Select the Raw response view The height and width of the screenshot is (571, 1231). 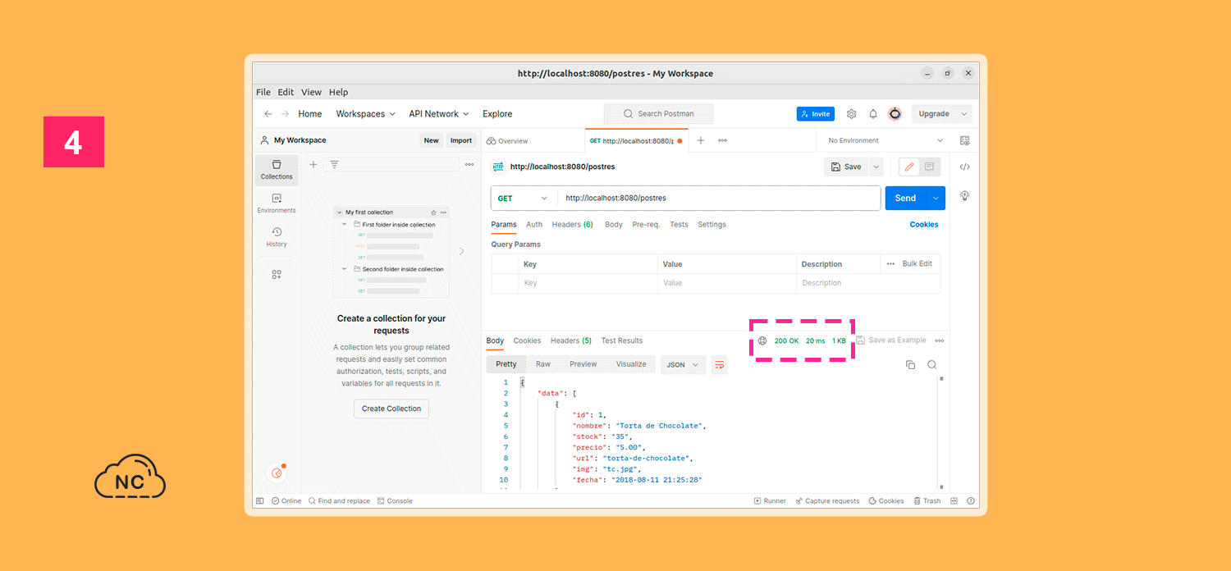coord(543,364)
